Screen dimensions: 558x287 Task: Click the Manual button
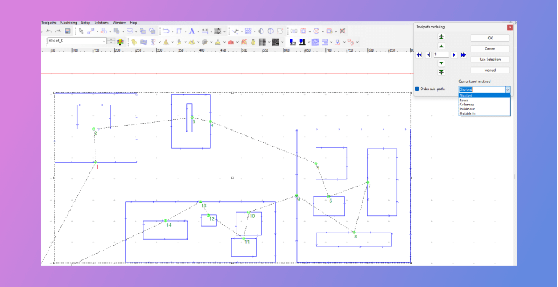coord(490,70)
